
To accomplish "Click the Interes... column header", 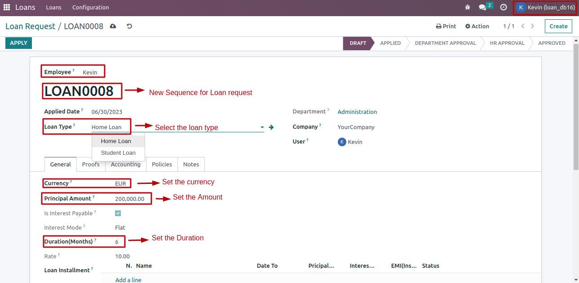I will pos(362,266).
